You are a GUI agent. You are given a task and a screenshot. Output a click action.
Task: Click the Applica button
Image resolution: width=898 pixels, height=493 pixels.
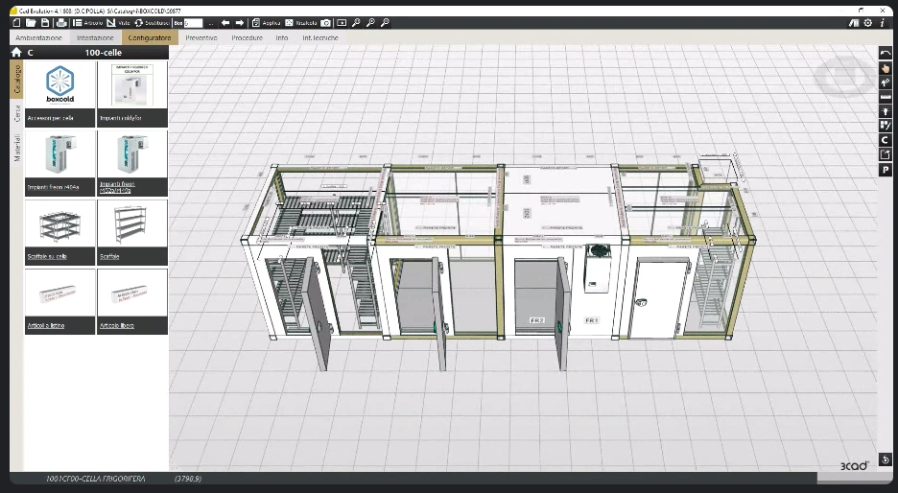tap(266, 22)
